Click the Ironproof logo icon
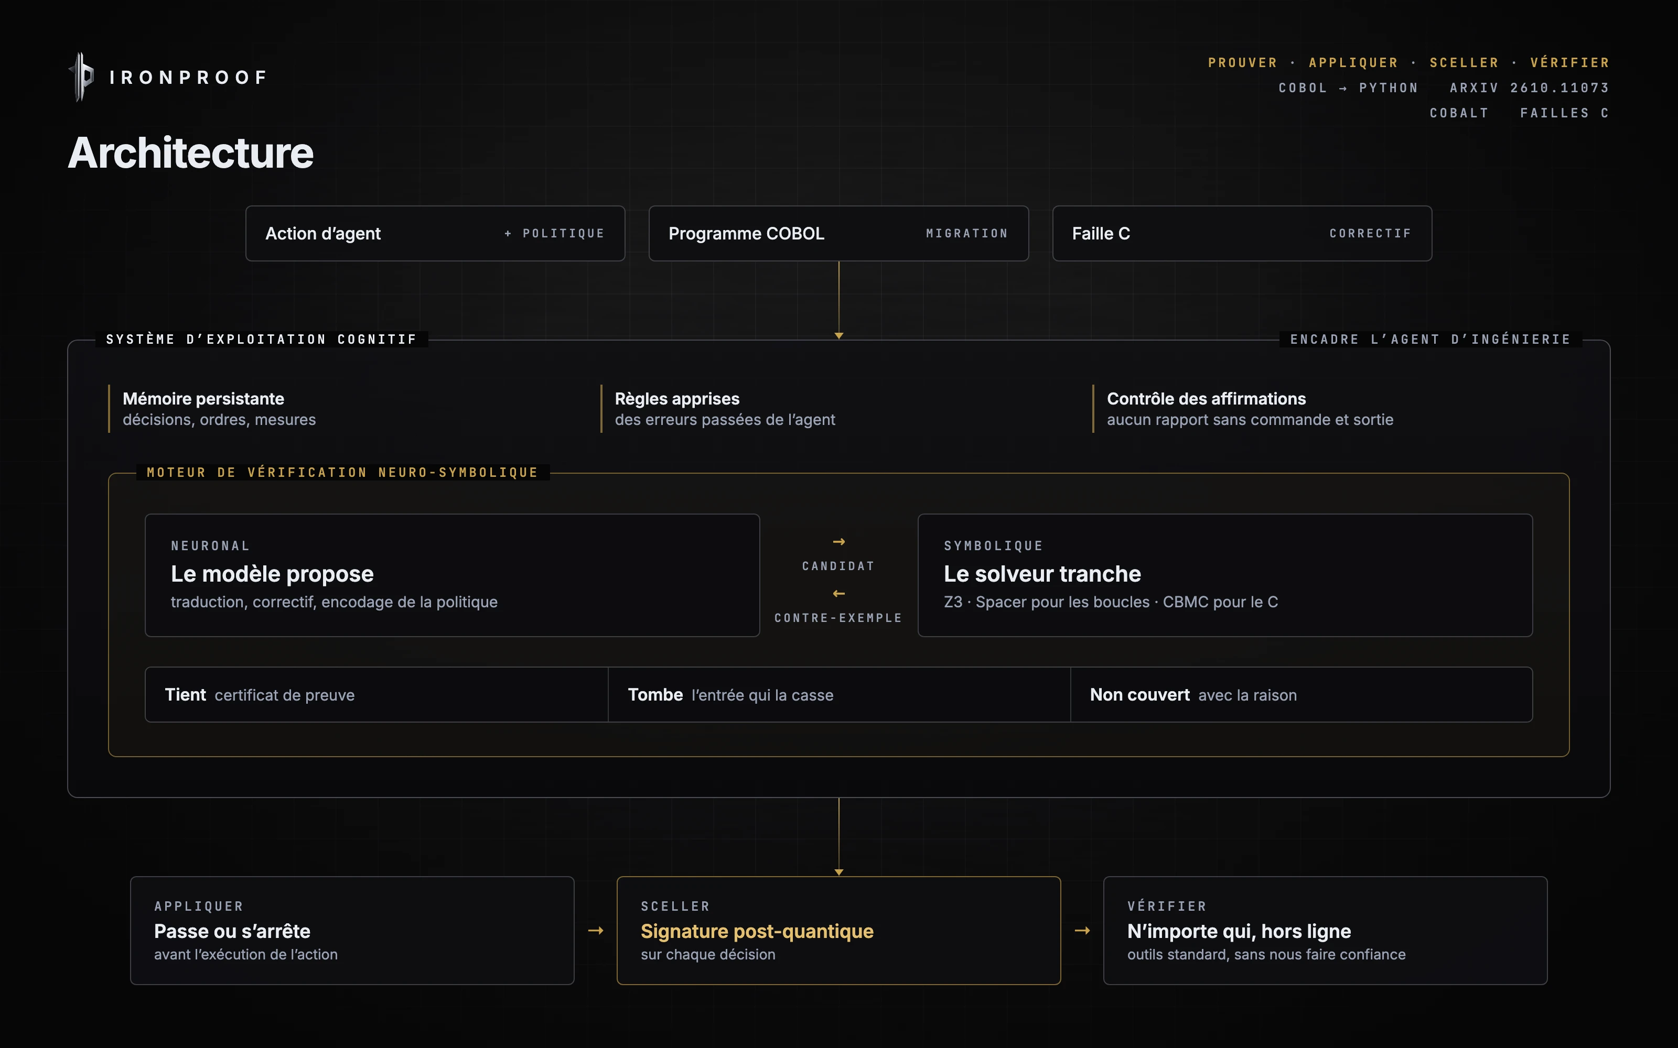The image size is (1678, 1048). pyautogui.click(x=81, y=77)
